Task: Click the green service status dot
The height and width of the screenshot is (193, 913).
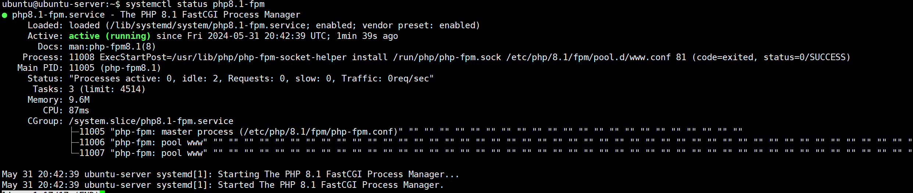Action: [x=4, y=15]
